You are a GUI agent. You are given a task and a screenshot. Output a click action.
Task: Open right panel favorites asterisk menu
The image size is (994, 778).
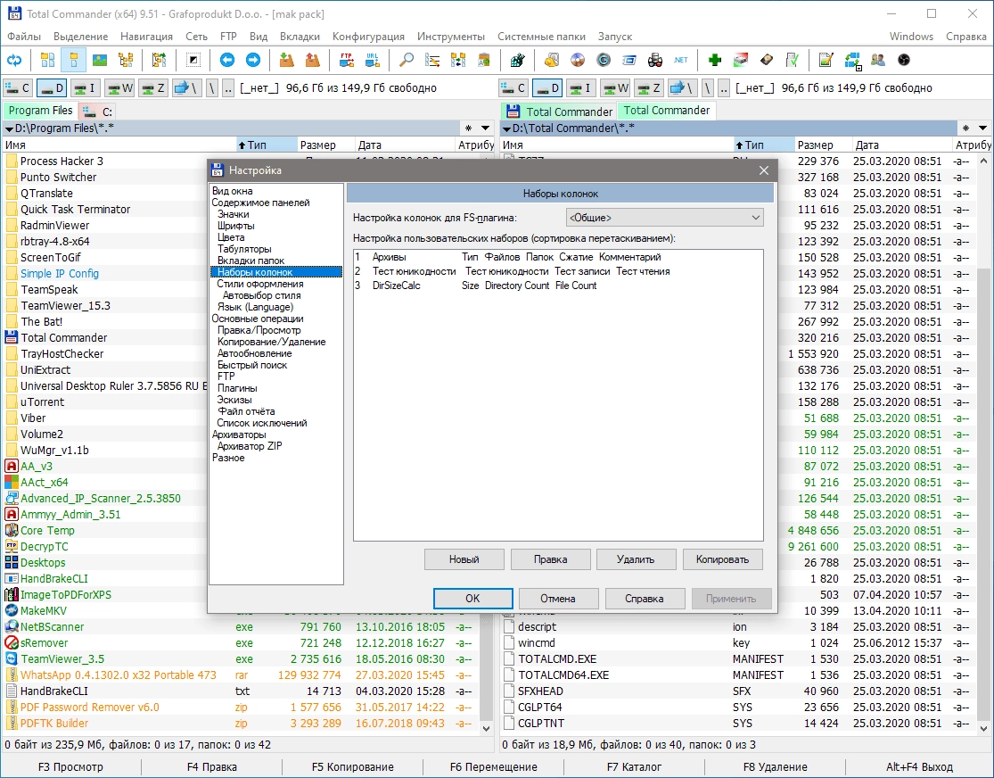[x=965, y=128]
